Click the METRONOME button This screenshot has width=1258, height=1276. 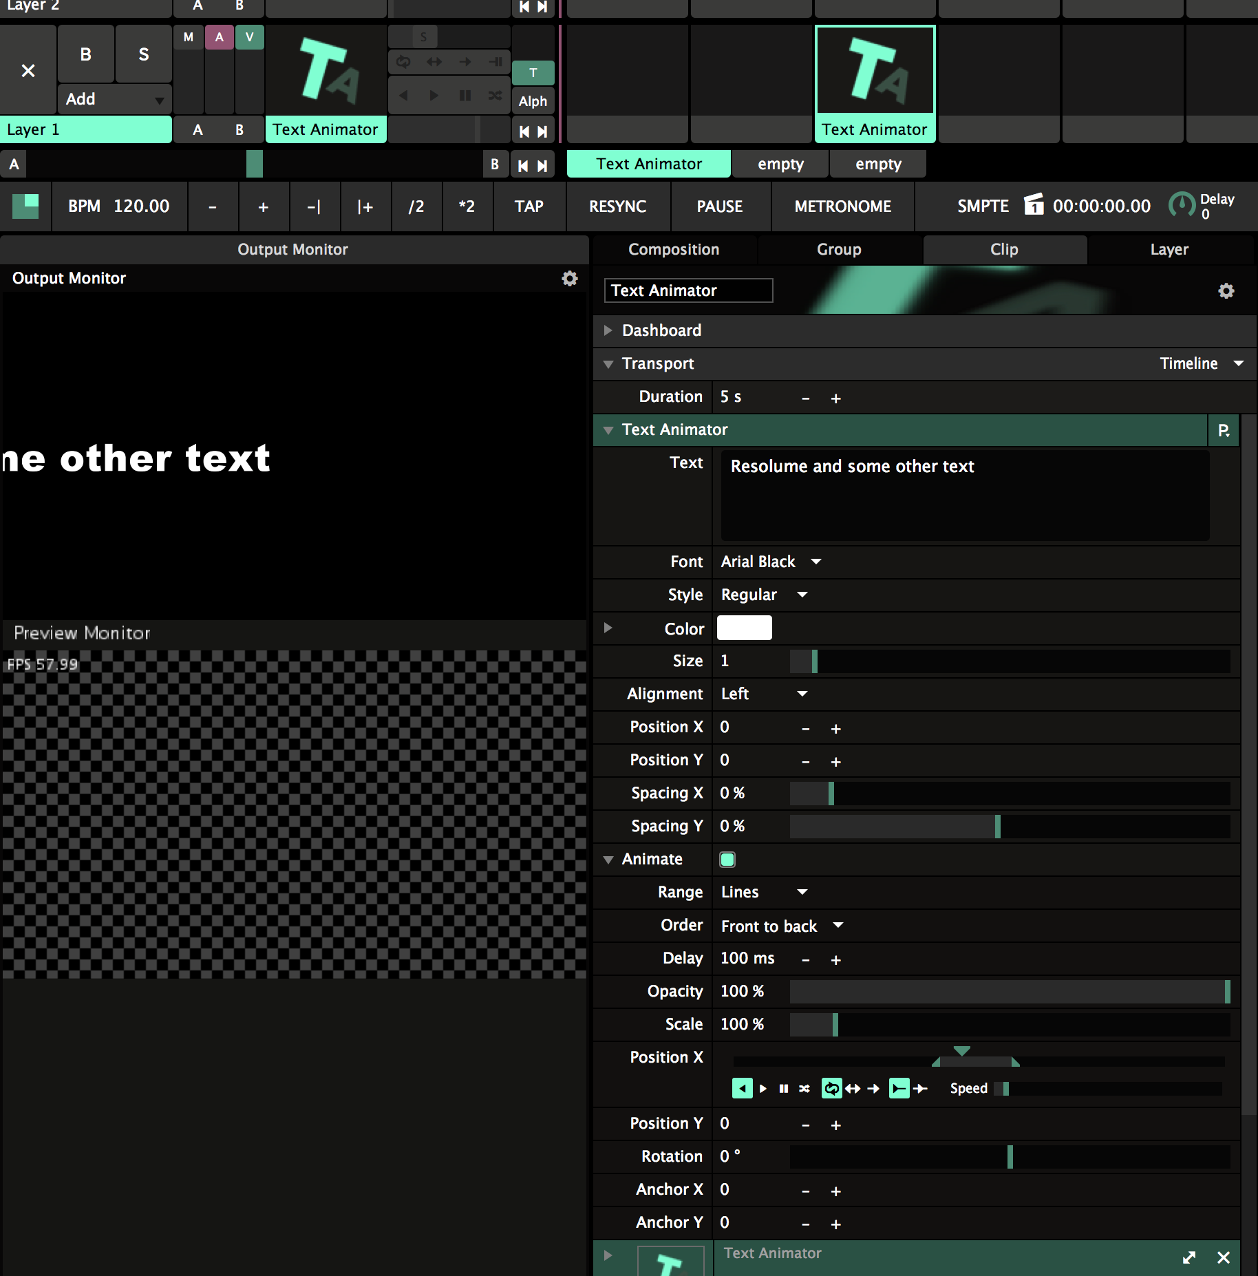pyautogui.click(x=842, y=206)
